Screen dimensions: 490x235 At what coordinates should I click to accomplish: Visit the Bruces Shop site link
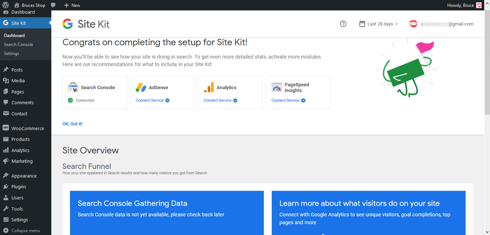(x=30, y=5)
